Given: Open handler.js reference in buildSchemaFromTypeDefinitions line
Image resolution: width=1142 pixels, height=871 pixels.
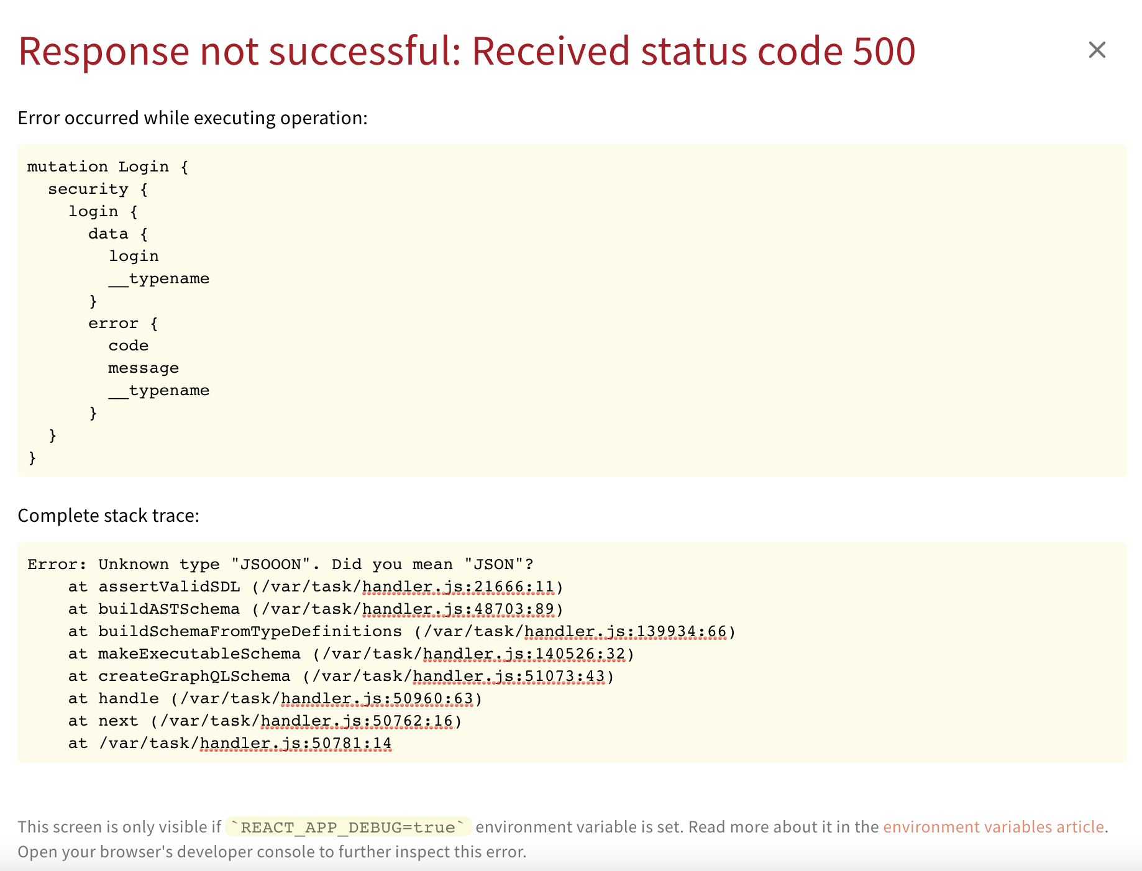Looking at the screenshot, I should [x=625, y=631].
